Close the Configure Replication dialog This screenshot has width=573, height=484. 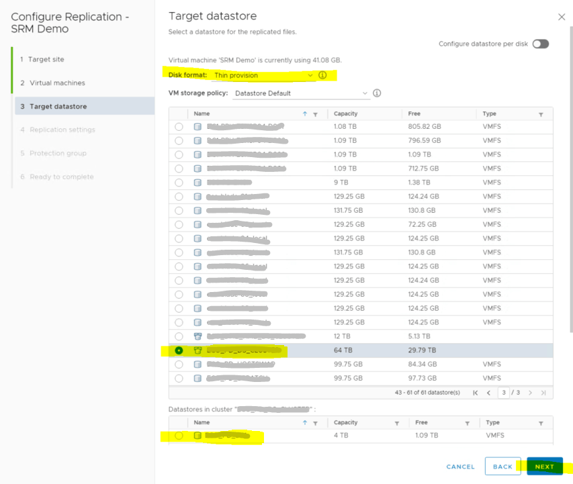(562, 17)
